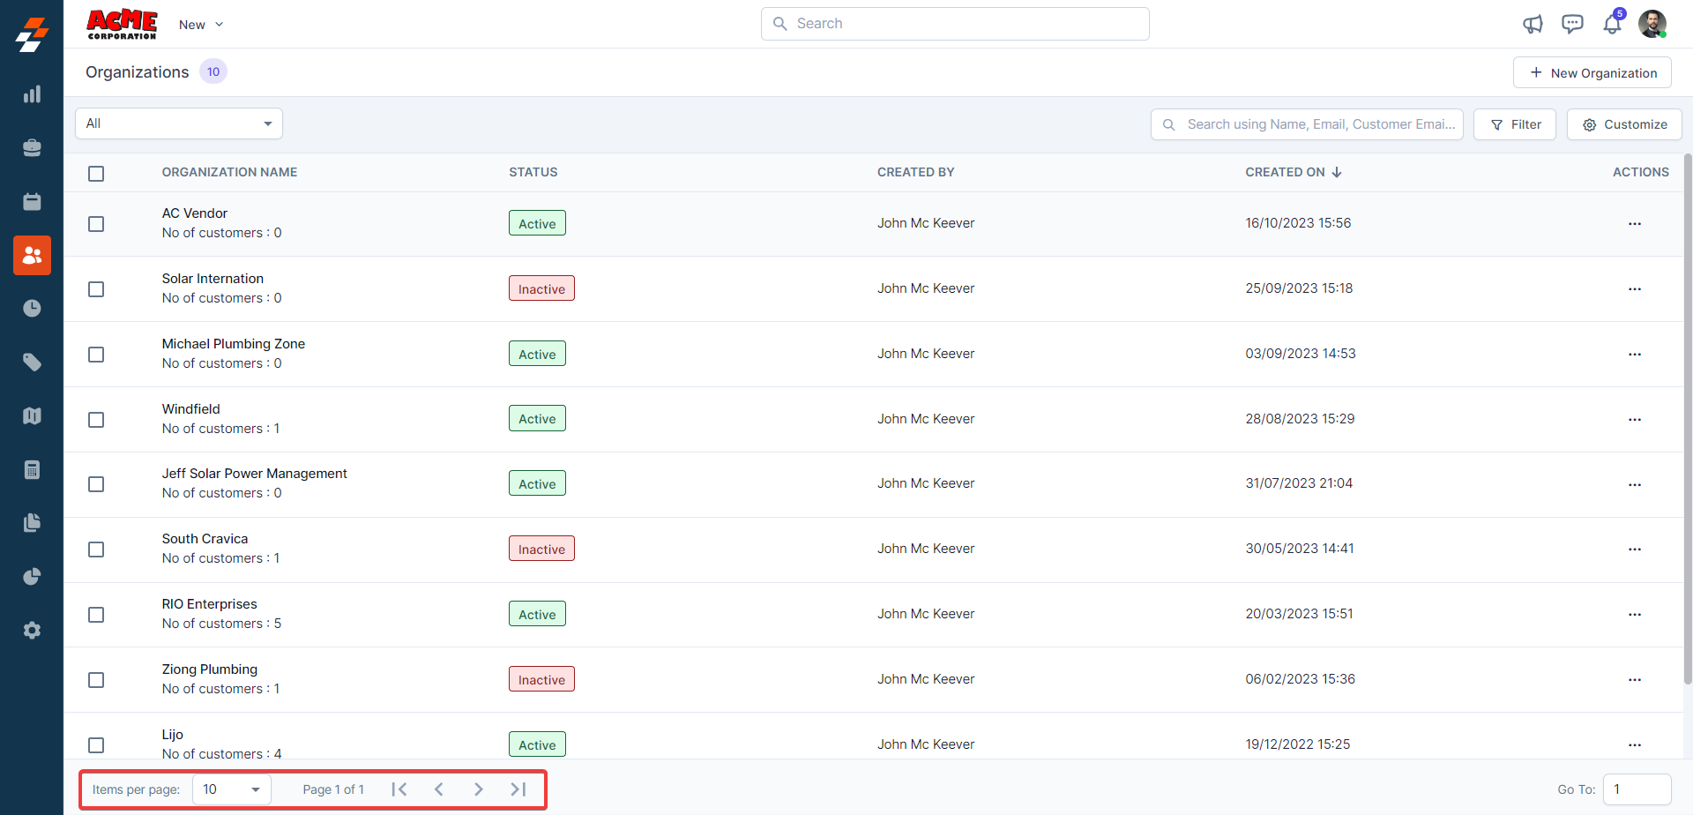The image size is (1693, 815).
Task: Open the Filter button
Action: 1515,124
